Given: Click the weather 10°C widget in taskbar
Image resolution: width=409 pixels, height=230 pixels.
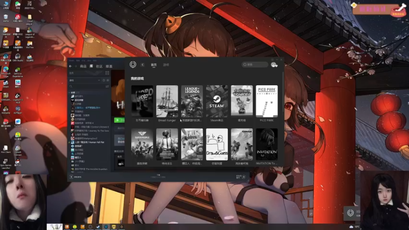Looking at the screenshot, I should pyautogui.click(x=354, y=227).
